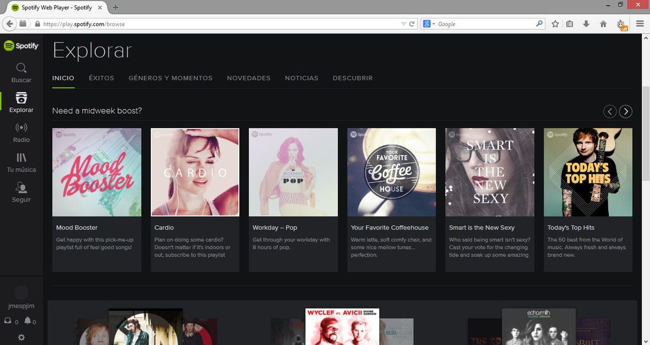This screenshot has width=650, height=345.
Task: Open the bookmarks list icon
Action: click(570, 24)
